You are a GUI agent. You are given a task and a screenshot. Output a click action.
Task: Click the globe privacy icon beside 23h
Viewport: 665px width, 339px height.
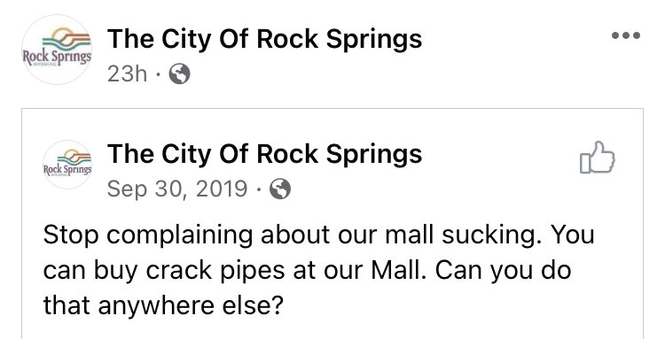(x=179, y=74)
